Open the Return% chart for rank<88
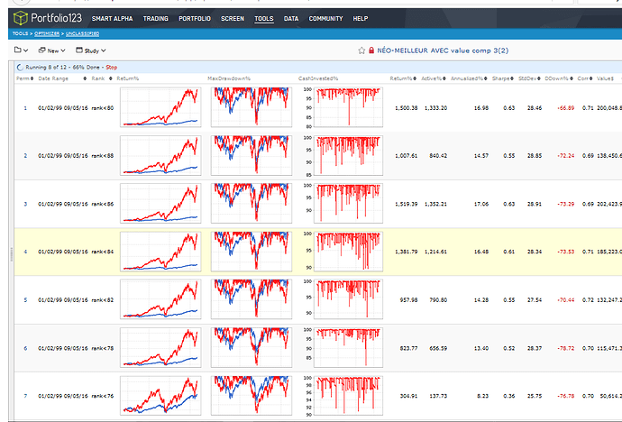Image resolution: width=622 pixels, height=422 pixels. click(160, 155)
